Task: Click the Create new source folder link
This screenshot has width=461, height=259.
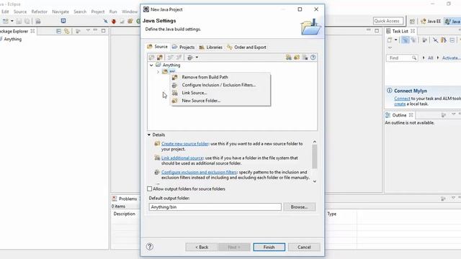Action: pos(185,144)
